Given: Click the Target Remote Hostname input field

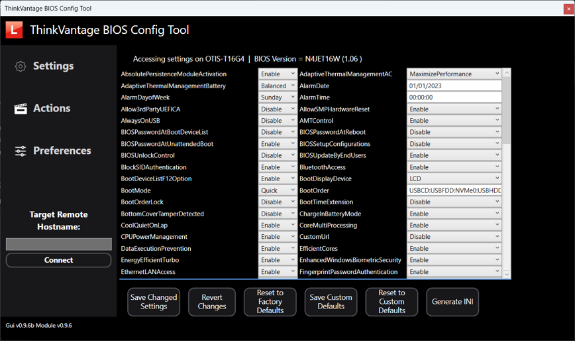Looking at the screenshot, I should 59,244.
